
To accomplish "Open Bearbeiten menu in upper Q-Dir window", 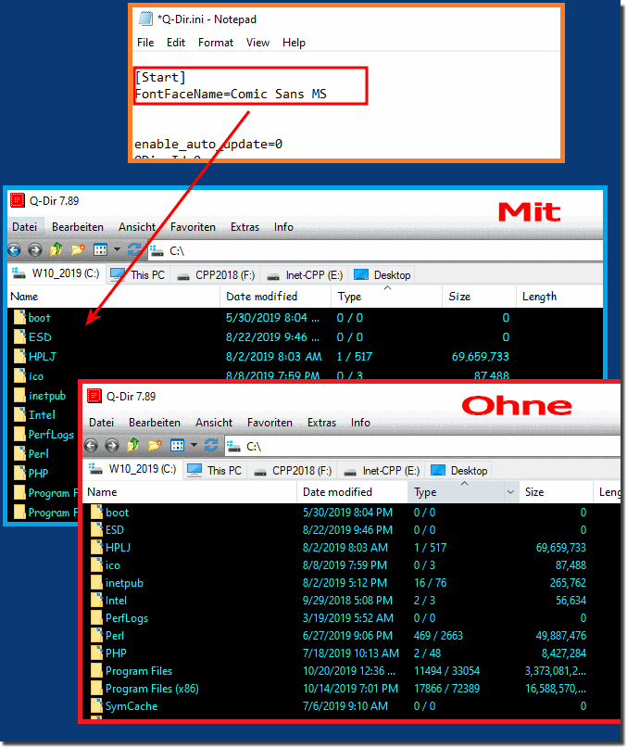I will point(78,227).
